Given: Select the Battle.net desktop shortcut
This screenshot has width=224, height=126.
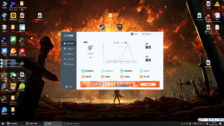Looking at the screenshot, I should pos(4,111).
